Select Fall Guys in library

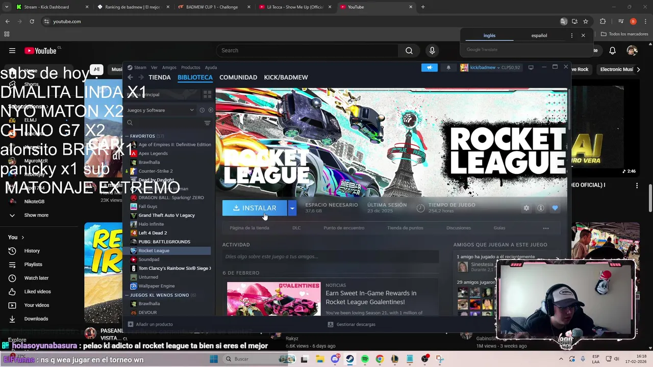(x=148, y=206)
